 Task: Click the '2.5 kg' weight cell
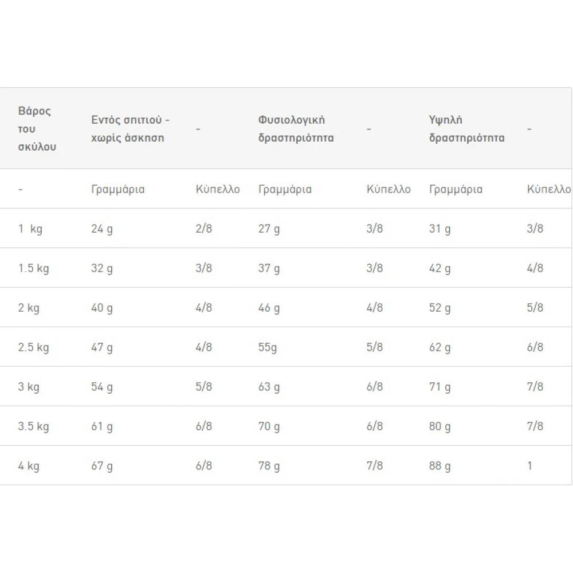(x=34, y=347)
